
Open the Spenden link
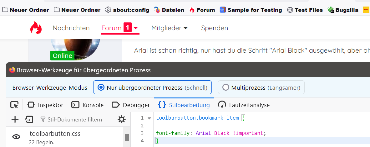point(215,28)
